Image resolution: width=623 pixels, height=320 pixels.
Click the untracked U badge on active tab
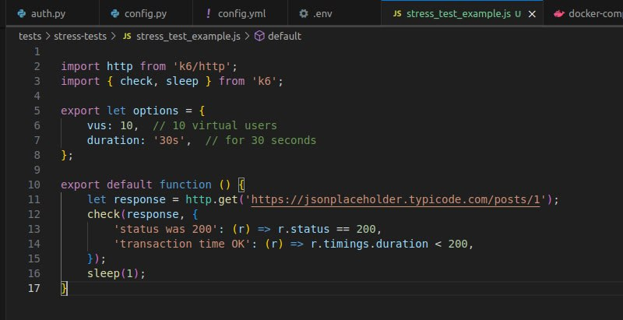coord(518,13)
